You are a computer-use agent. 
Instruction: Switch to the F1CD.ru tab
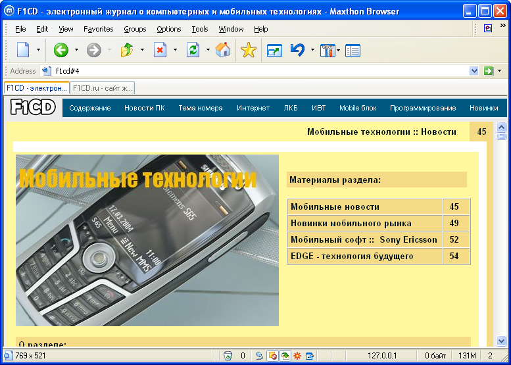pyautogui.click(x=103, y=88)
